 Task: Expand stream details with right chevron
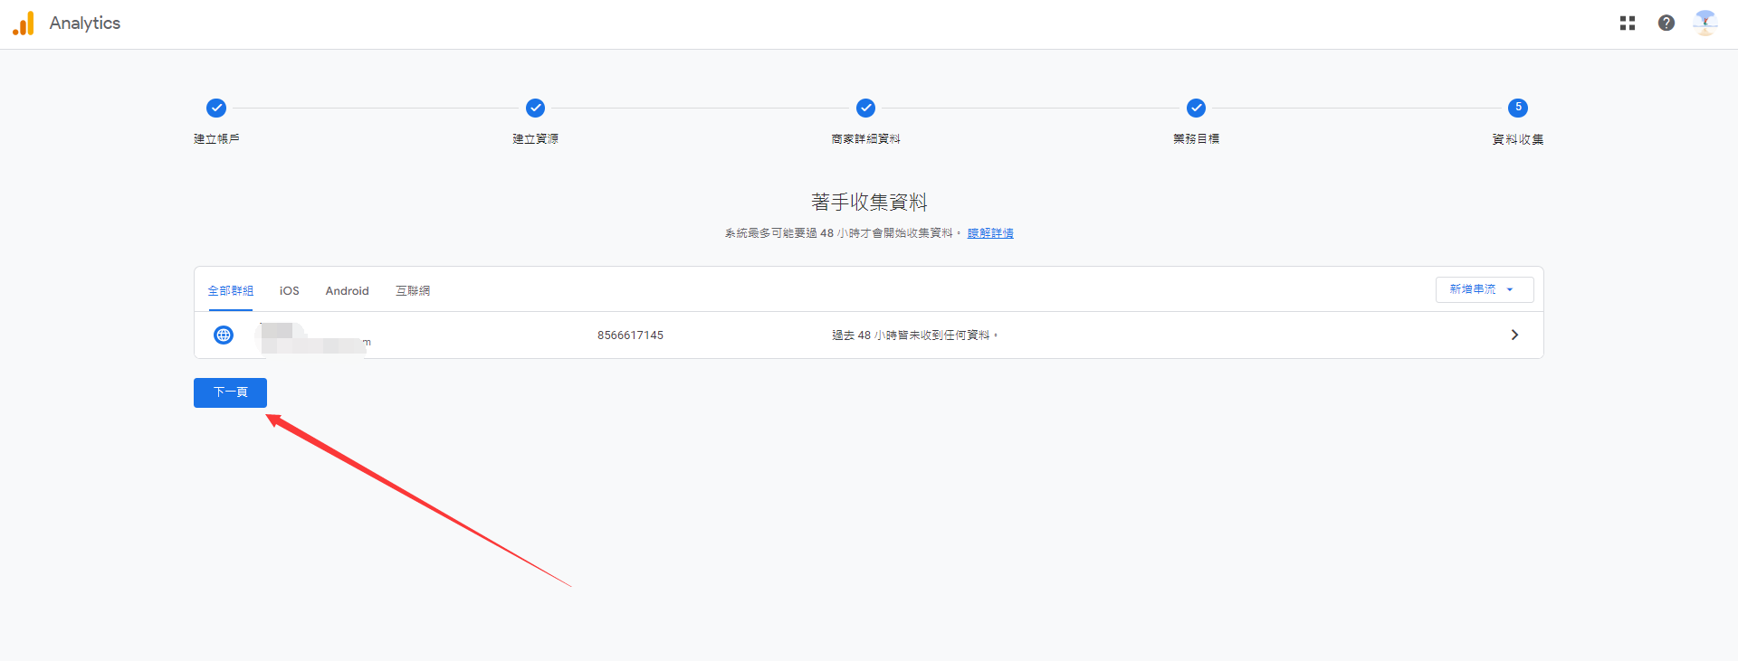coord(1514,335)
